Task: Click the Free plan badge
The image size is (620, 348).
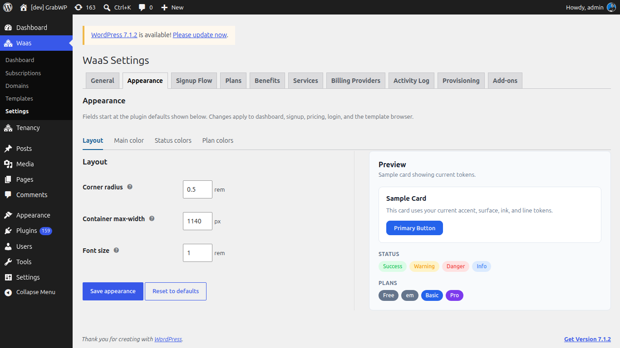Action: pyautogui.click(x=389, y=295)
